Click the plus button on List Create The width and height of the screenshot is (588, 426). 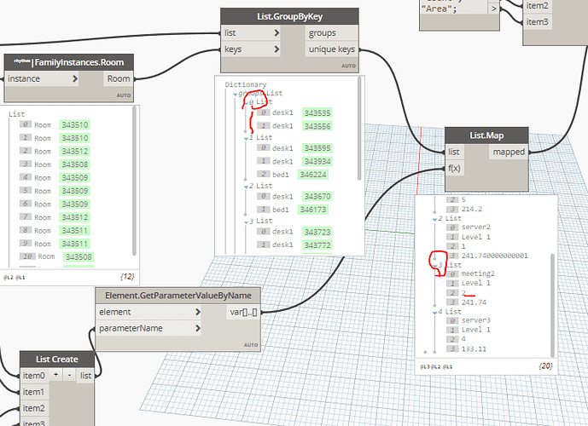55,375
